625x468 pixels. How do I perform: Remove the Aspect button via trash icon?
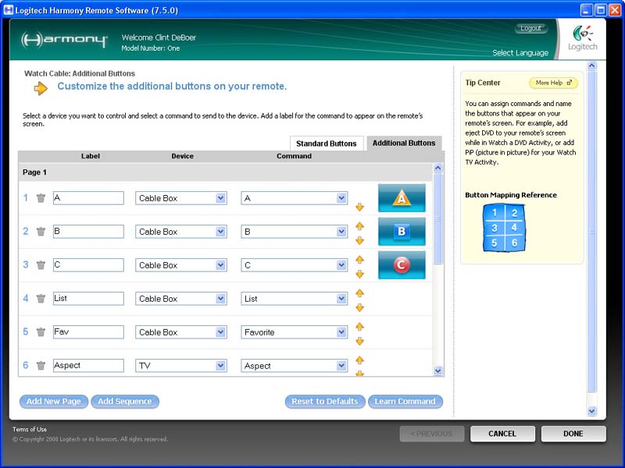pos(41,366)
